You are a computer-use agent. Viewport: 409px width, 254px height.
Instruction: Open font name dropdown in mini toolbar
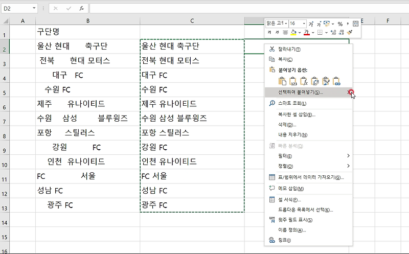[x=286, y=24]
